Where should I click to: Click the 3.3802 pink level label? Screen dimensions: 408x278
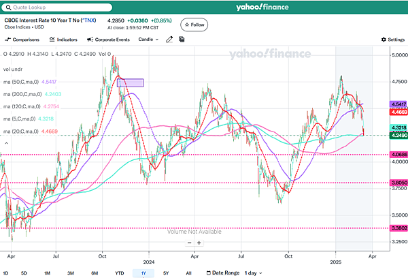398,228
